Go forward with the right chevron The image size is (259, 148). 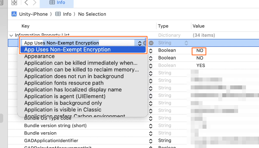(34, 2)
